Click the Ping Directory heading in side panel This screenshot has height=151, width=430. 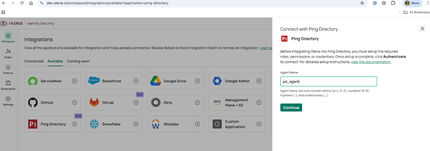coord(305,39)
